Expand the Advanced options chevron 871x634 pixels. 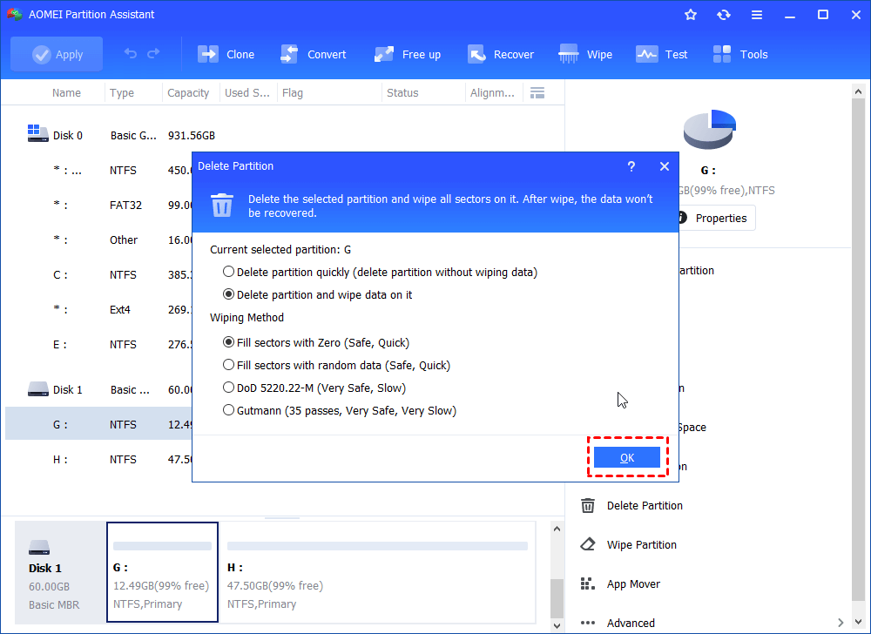(841, 623)
